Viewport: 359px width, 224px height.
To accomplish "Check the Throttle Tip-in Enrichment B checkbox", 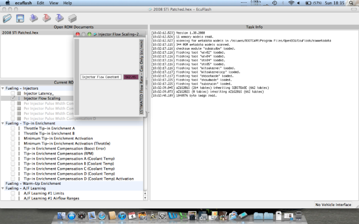I will [13, 133].
